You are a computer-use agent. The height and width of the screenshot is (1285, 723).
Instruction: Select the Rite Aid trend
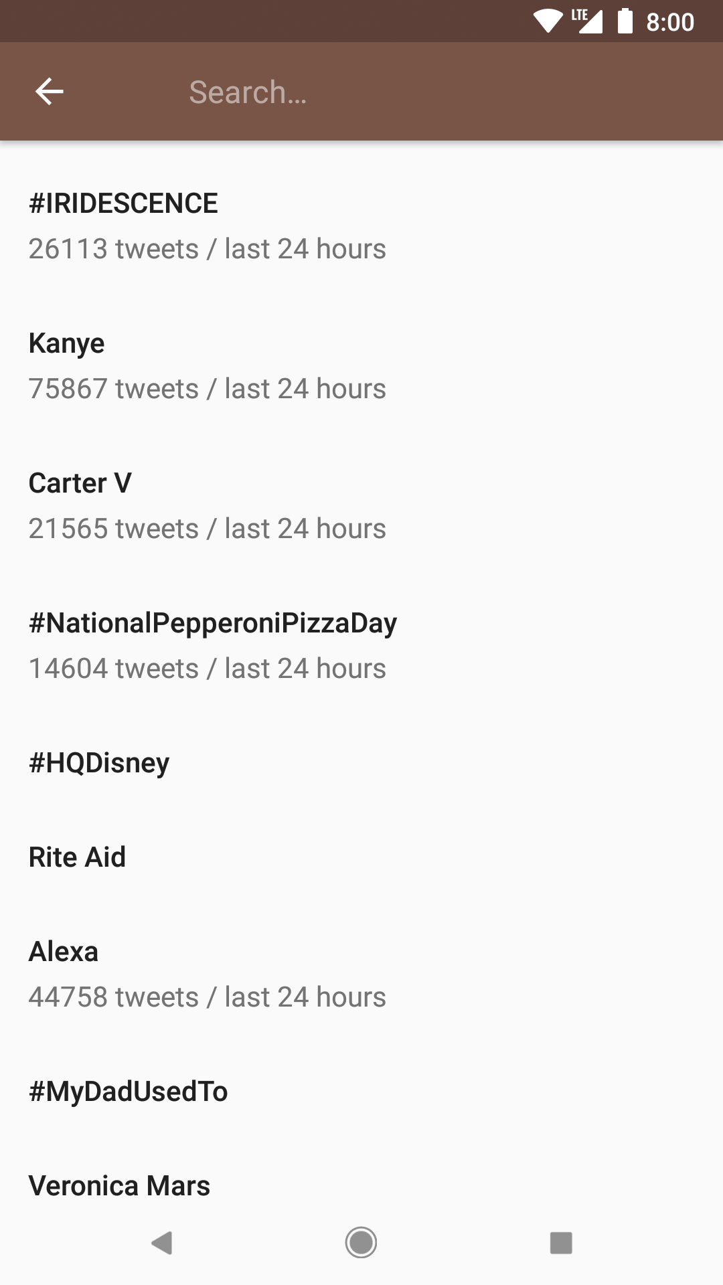[78, 857]
